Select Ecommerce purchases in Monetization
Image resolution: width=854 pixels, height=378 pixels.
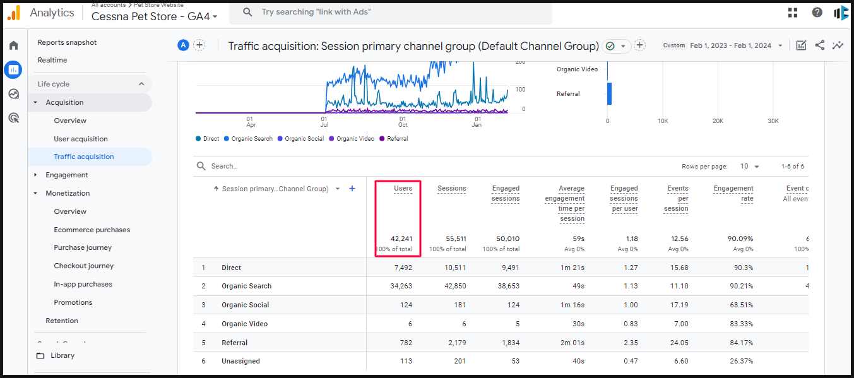point(92,230)
